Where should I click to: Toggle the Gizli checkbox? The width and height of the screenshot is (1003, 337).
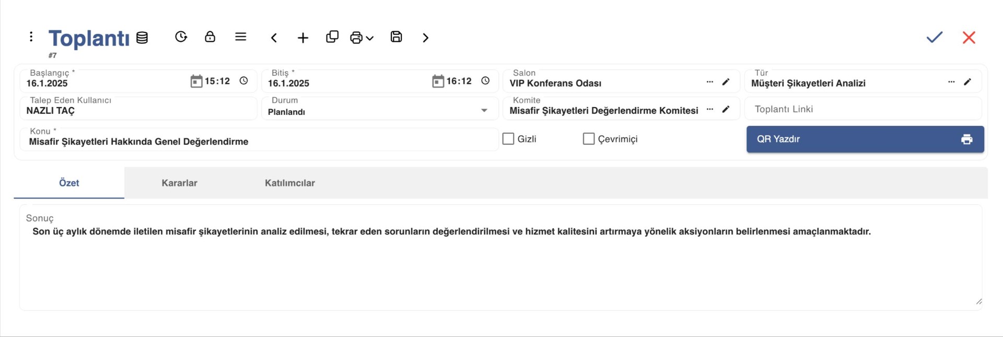click(x=508, y=138)
